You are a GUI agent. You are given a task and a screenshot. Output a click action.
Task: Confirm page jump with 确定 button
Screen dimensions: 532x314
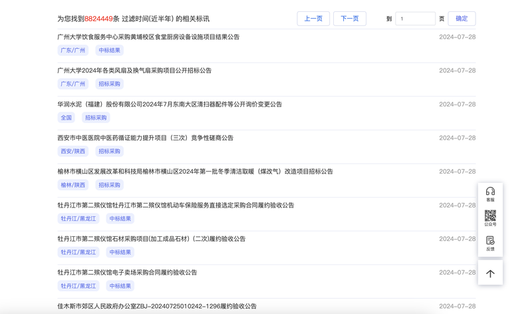[462, 19]
